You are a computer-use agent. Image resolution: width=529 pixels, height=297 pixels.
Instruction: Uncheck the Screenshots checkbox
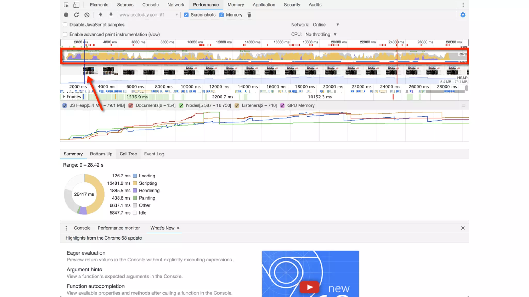tap(186, 15)
